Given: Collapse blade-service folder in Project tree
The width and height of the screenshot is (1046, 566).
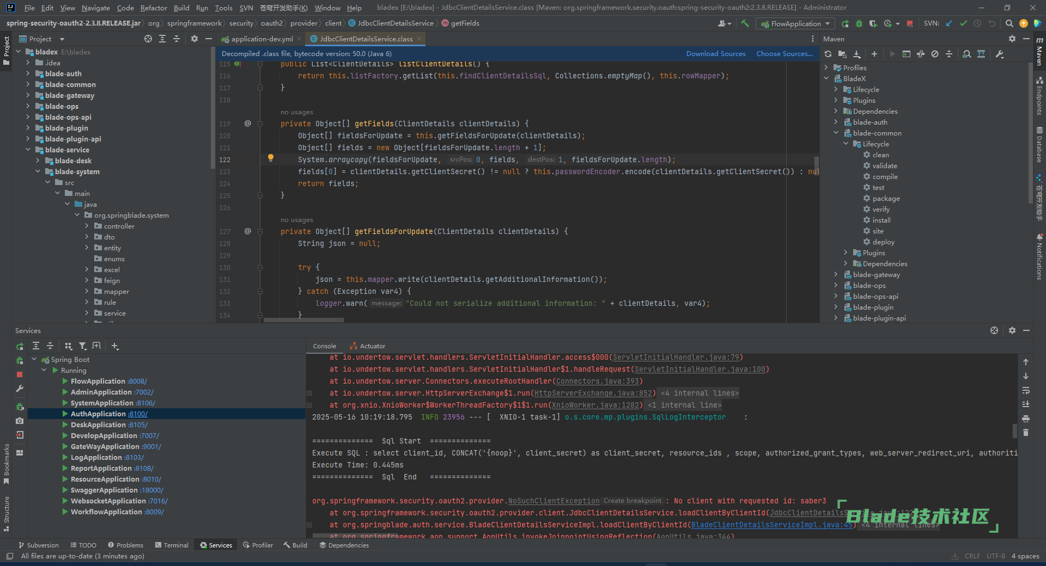Looking at the screenshot, I should pos(28,150).
